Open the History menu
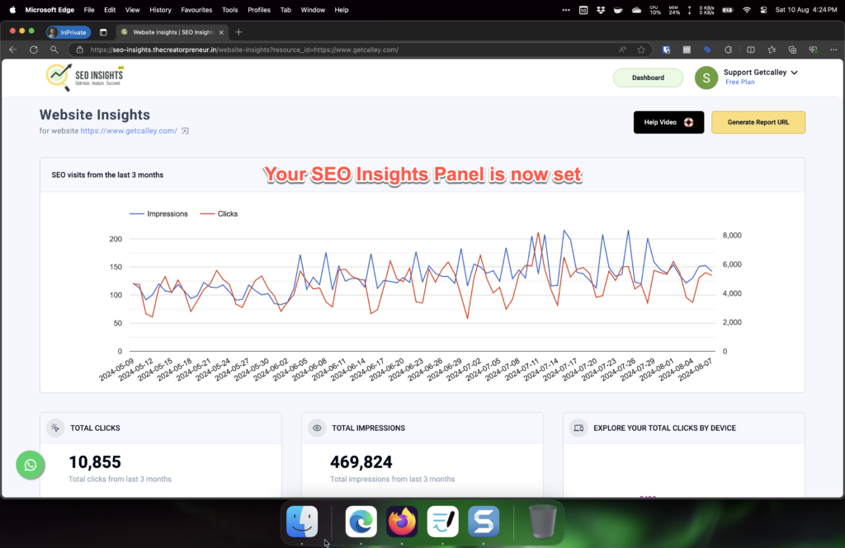This screenshot has width=845, height=548. pyautogui.click(x=160, y=10)
